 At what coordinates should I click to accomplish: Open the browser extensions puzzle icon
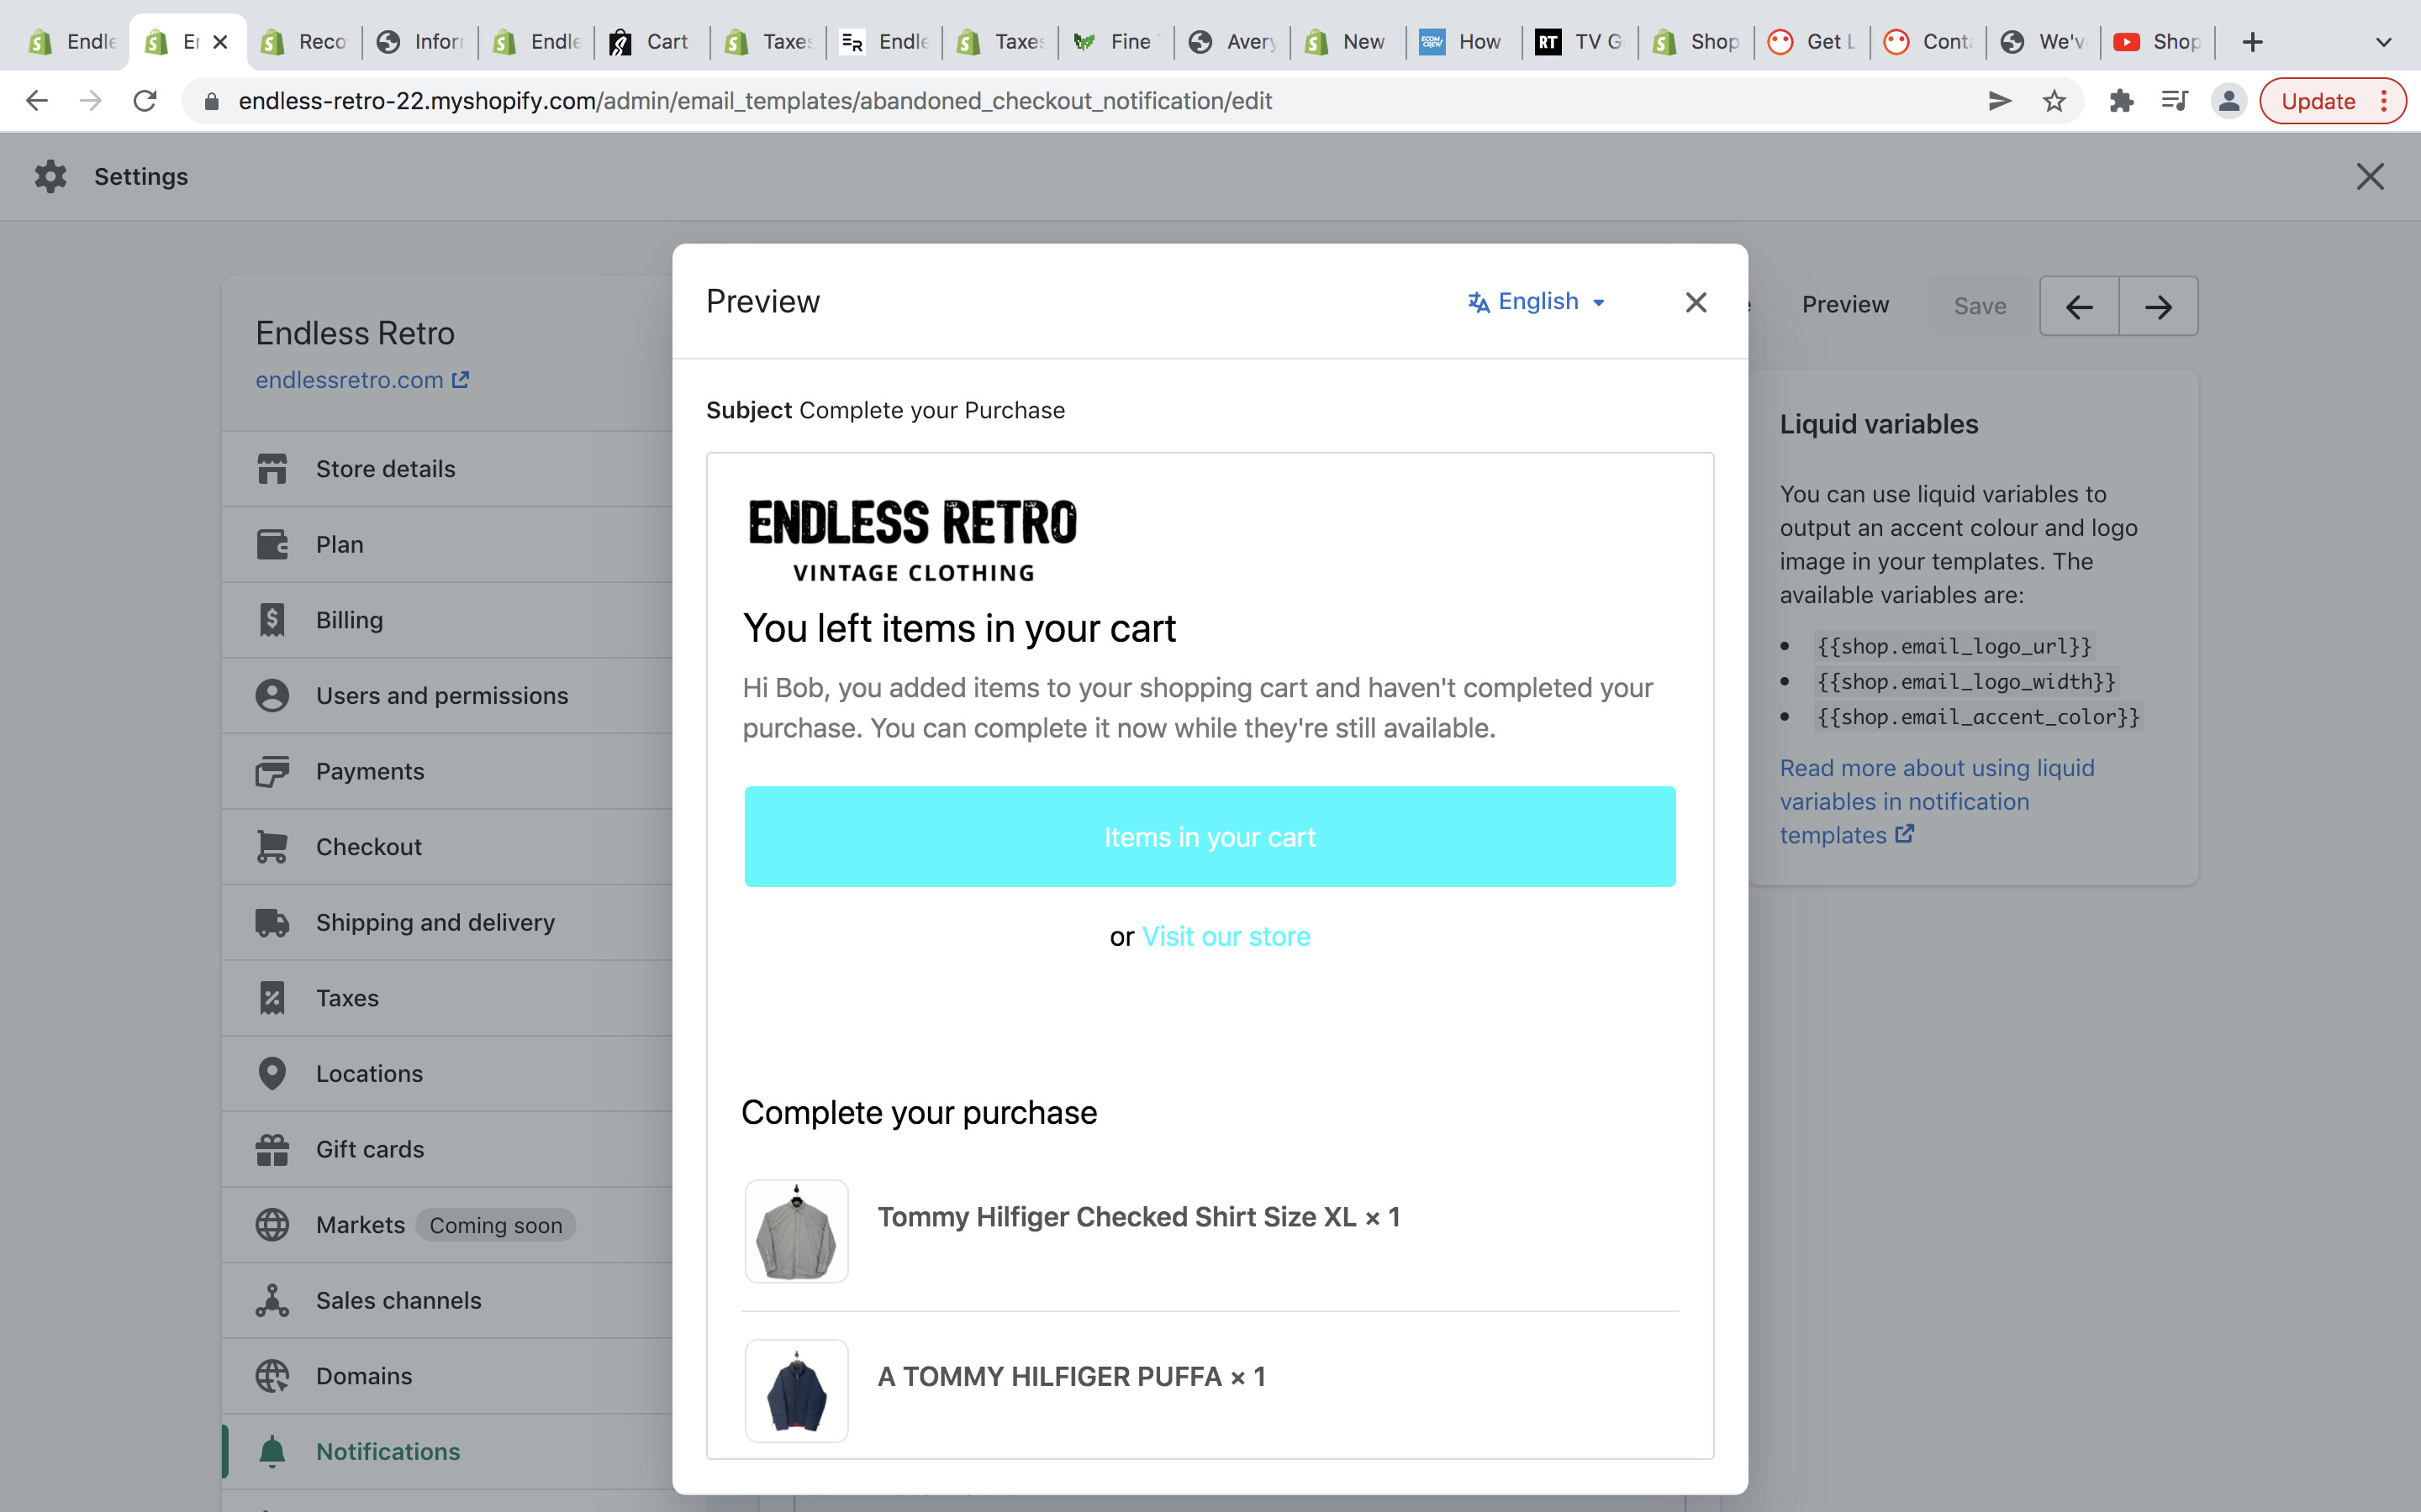(x=2120, y=101)
